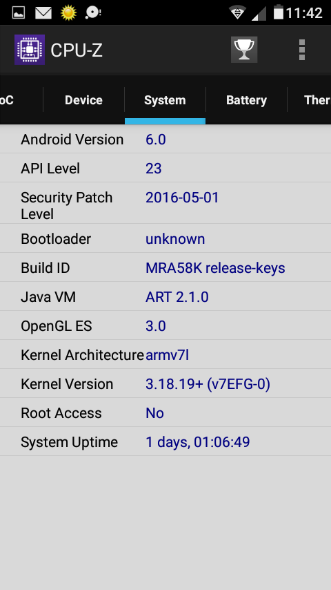Screen dimensions: 331x590
Task: Tap the 11:42 status bar clock
Action: point(304,13)
